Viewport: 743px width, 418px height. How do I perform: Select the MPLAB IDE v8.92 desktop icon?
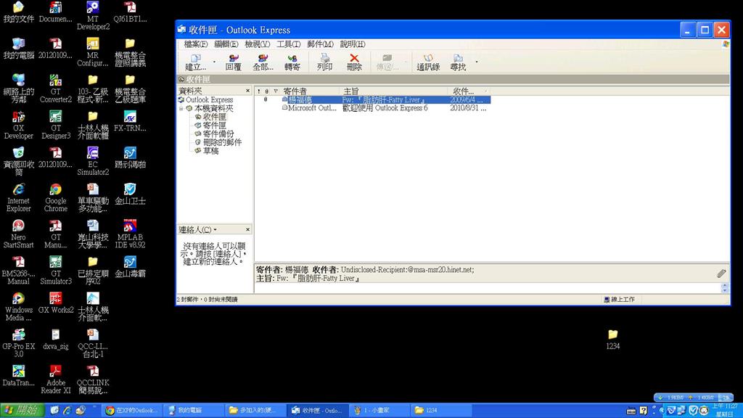(x=130, y=234)
